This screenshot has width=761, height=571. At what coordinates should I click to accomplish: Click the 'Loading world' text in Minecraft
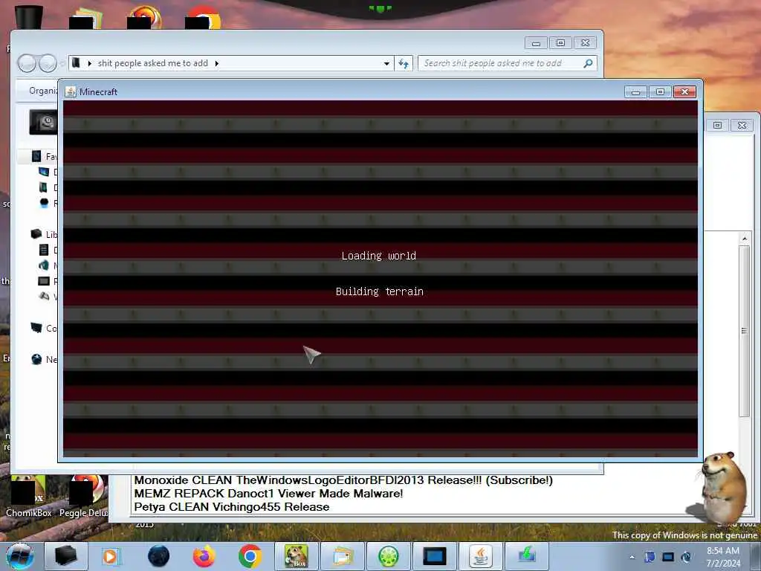tap(378, 256)
